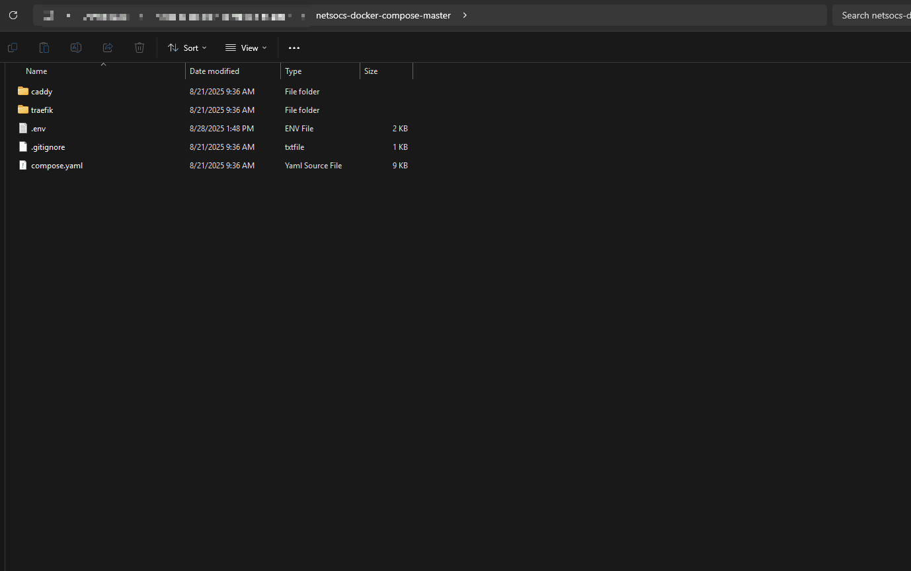Screen dimensions: 911x571
Task: Click the Paste clipboard icon
Action: coord(44,48)
